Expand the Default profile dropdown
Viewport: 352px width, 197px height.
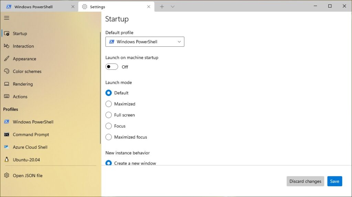[x=145, y=42]
